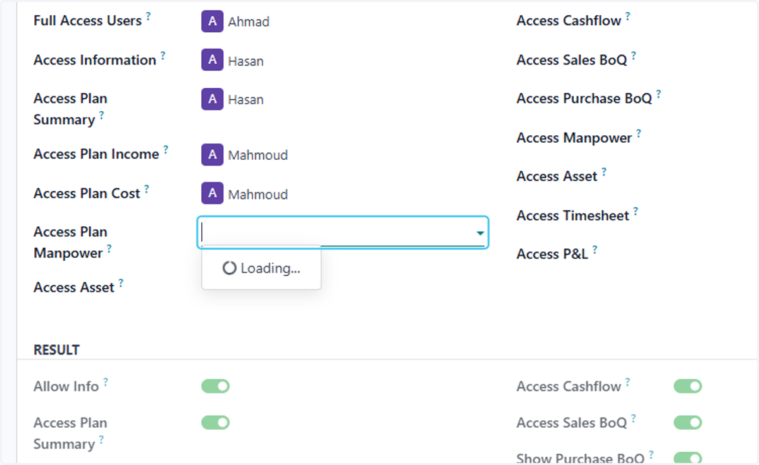Viewport: 759px width, 465px height.
Task: Click the help icon beside Allow Info
Action: 106,382
